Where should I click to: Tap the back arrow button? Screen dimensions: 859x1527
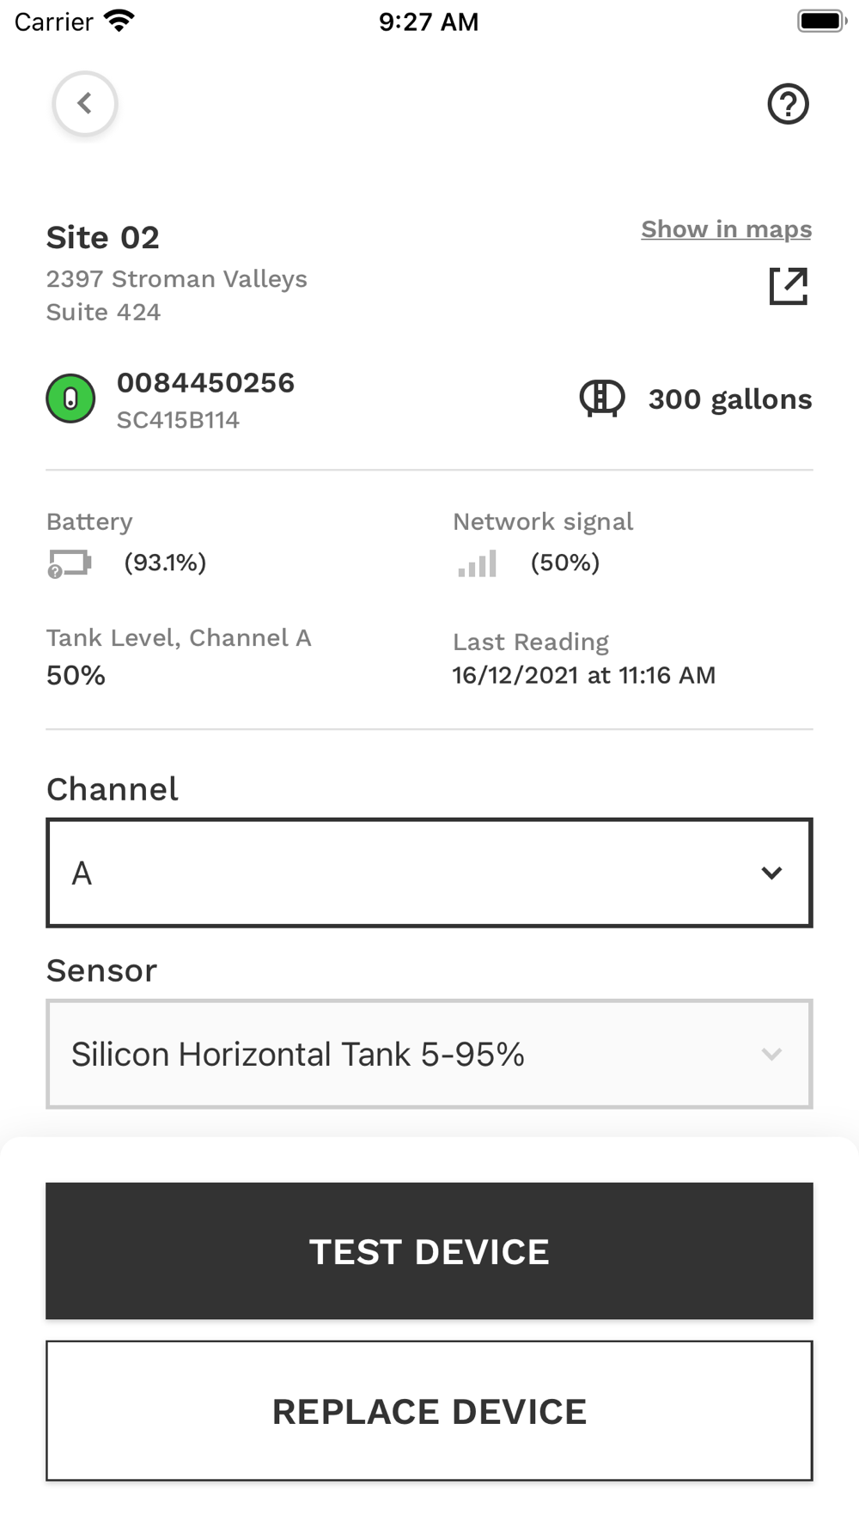[85, 104]
